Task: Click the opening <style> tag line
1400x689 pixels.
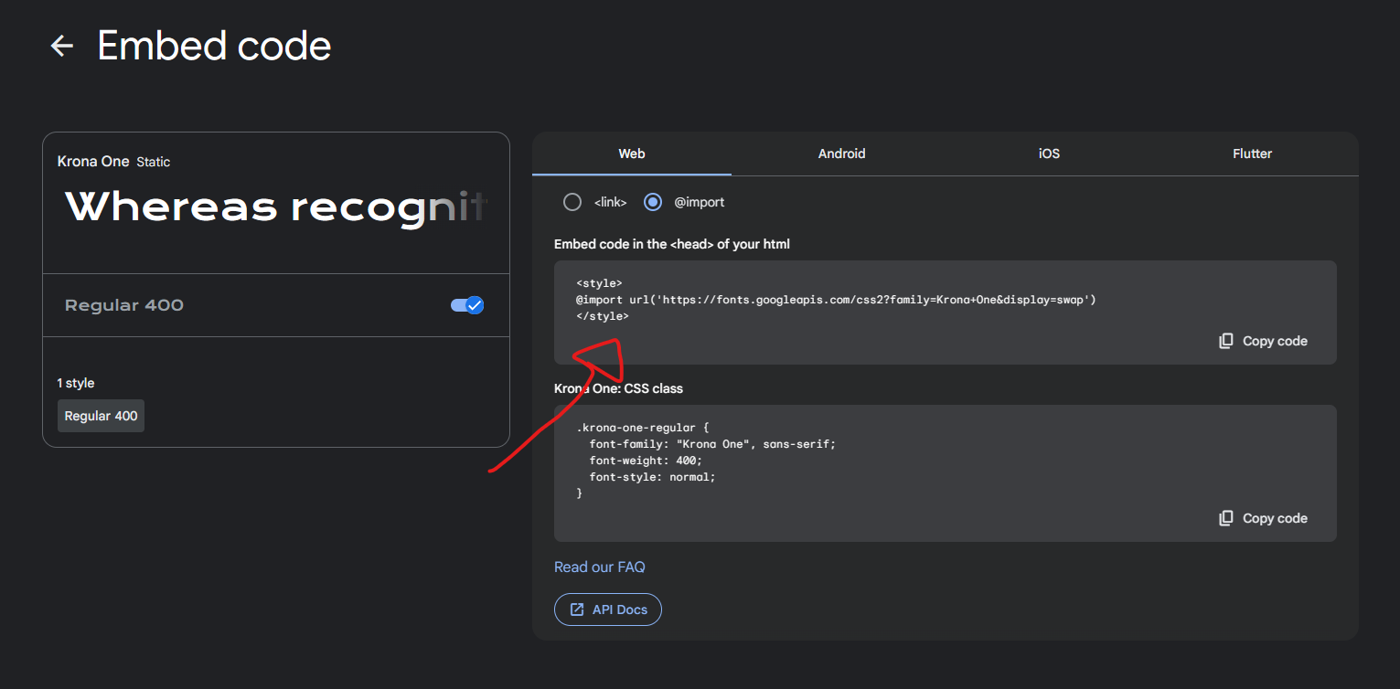Action: pyautogui.click(x=599, y=283)
